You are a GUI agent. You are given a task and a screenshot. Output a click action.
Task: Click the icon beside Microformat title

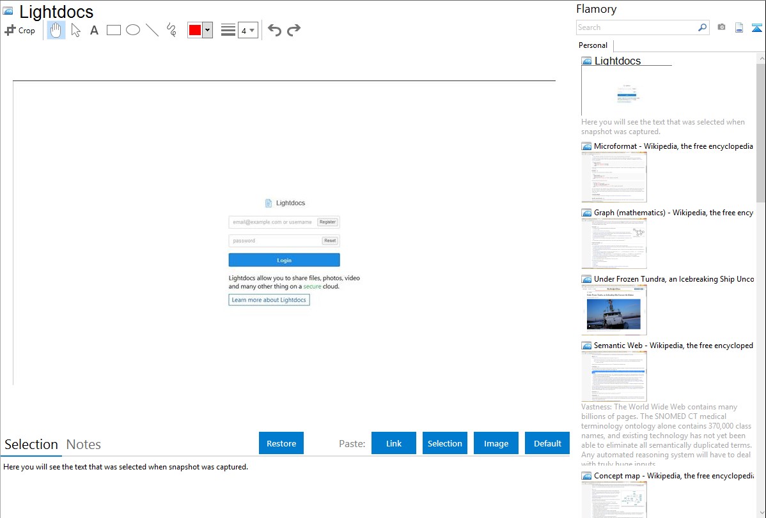coord(586,146)
